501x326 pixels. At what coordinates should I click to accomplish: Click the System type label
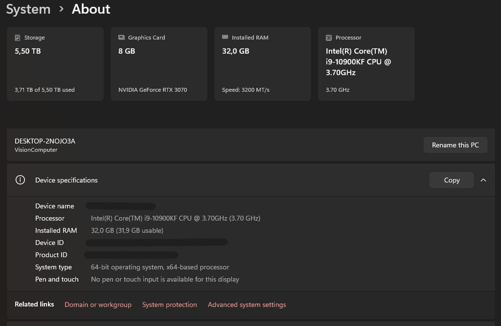53,267
